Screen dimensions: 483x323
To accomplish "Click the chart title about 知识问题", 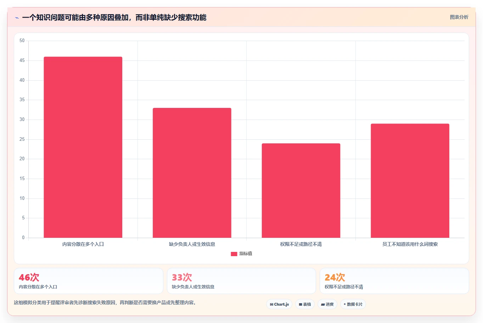I will click(x=114, y=17).
